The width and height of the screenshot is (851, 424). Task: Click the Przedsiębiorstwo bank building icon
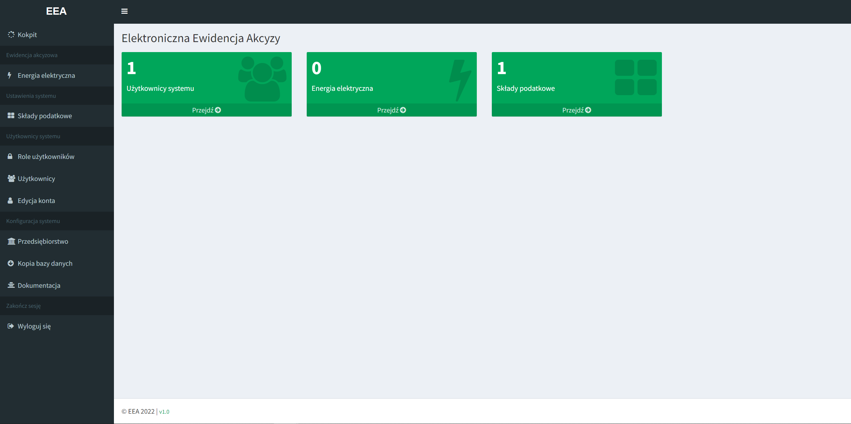[x=11, y=241]
